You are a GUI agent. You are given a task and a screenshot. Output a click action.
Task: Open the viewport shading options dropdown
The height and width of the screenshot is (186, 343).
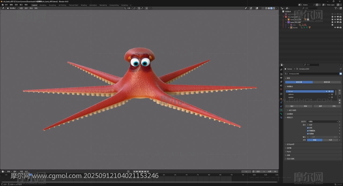(277, 8)
